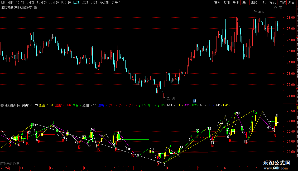Click the 2025年 date axis label
The width and height of the screenshot is (298, 171).
coord(6,168)
